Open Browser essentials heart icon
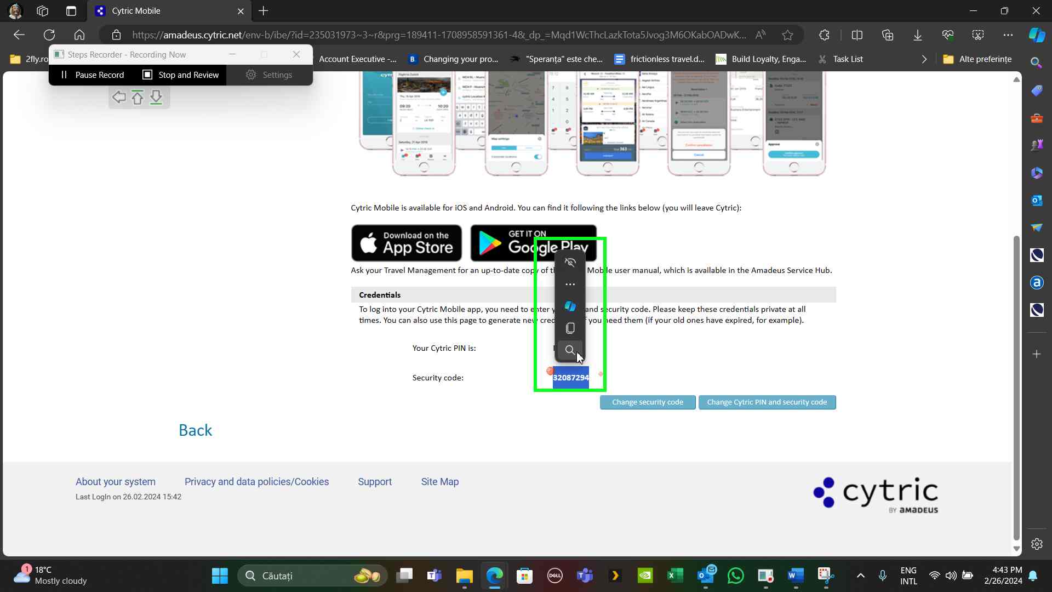The image size is (1052, 592). pyautogui.click(x=948, y=35)
